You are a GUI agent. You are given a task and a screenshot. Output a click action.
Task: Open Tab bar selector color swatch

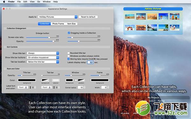point(56,80)
